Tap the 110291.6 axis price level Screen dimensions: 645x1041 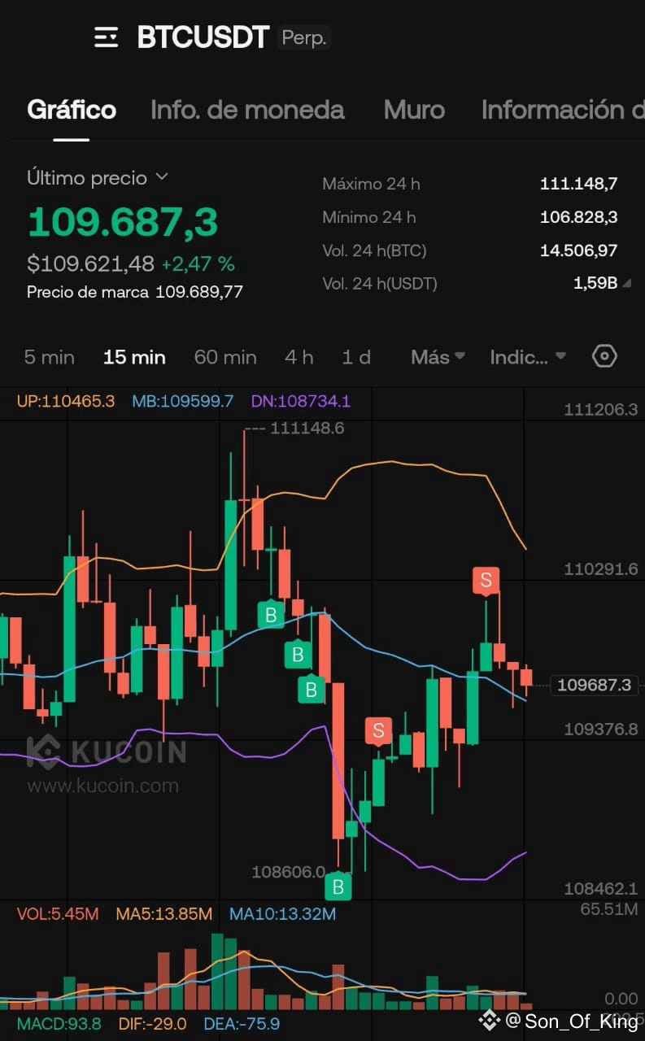pyautogui.click(x=601, y=569)
